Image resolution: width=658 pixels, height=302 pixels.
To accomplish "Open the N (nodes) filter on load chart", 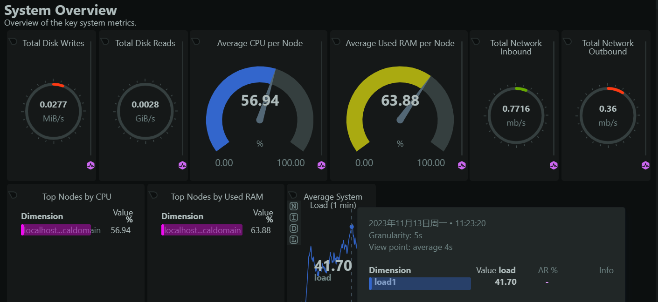I will point(294,206).
